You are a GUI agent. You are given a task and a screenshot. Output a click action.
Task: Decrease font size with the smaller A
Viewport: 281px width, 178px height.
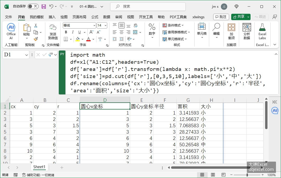tap(99, 32)
